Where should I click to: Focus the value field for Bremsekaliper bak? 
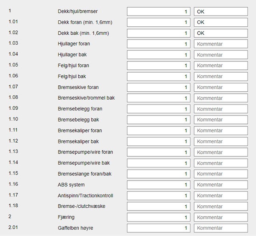click(x=158, y=142)
